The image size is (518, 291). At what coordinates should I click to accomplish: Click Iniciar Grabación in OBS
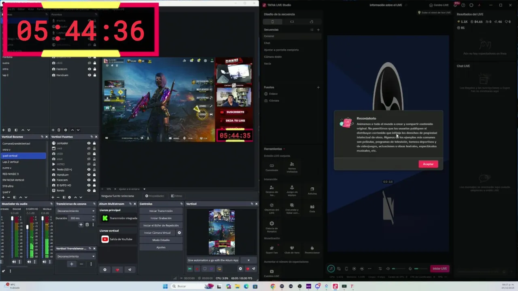161,218
